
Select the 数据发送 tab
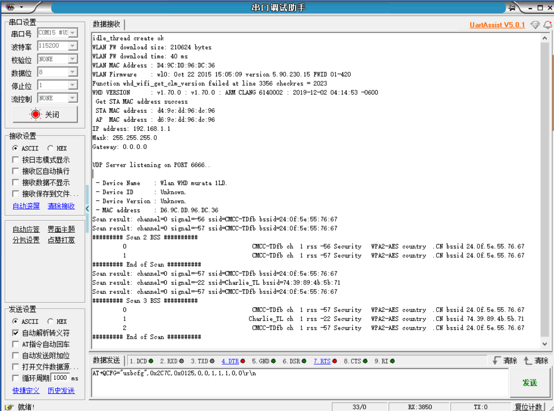[x=107, y=360]
